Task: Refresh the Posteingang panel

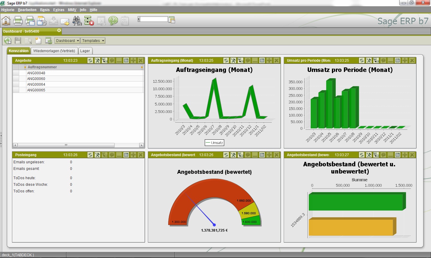Action: pos(90,155)
